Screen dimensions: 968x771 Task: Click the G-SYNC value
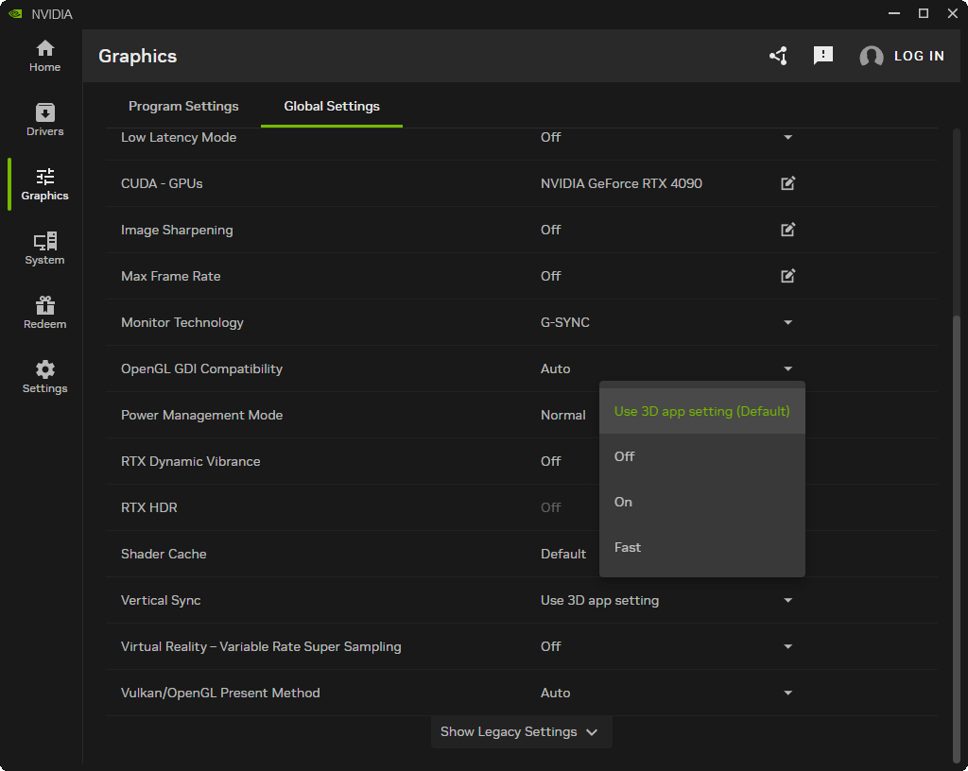tap(565, 322)
